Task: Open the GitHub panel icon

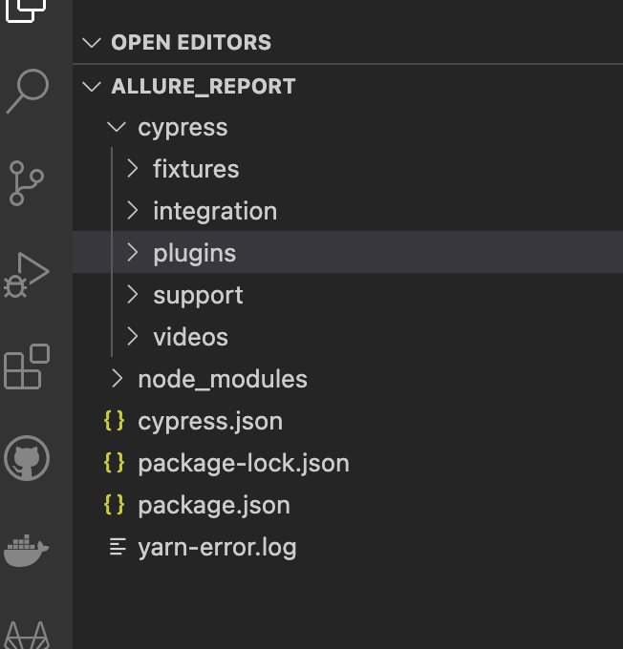Action: [27, 458]
